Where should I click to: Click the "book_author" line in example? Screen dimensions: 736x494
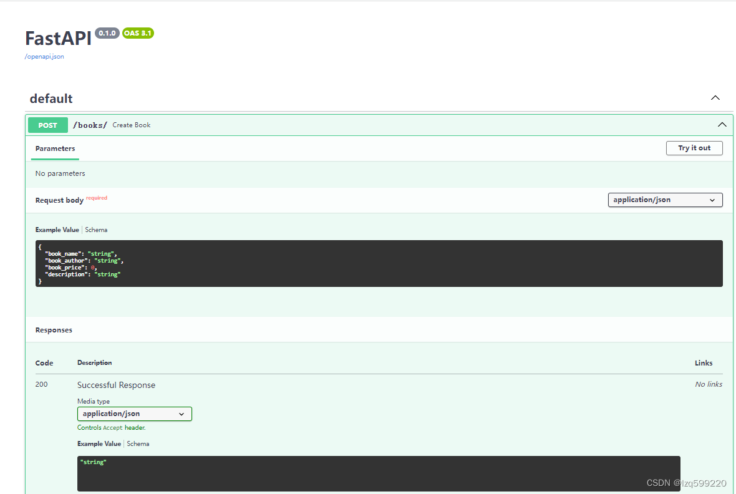(84, 261)
